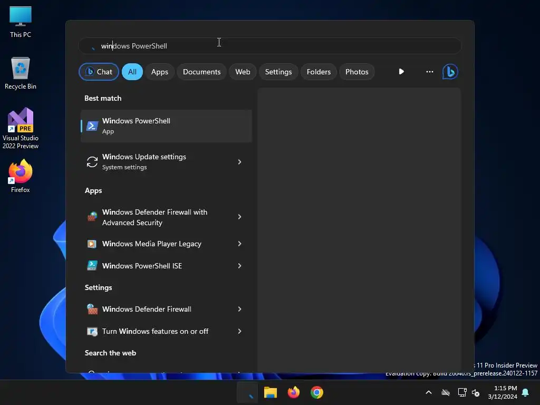
Task: Click the Windows Media Player Legacy icon
Action: click(x=92, y=244)
